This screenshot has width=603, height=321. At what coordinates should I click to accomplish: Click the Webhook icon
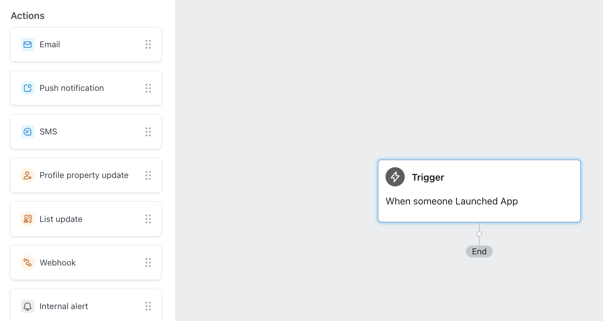[28, 263]
